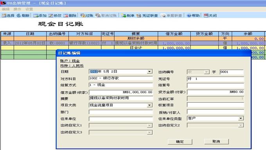Select the 收-0001 table cell

58,43
